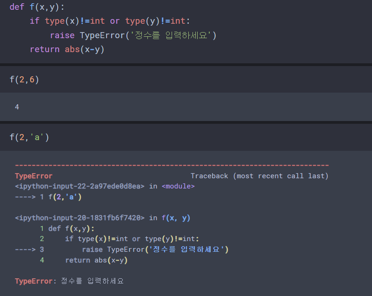
Task: Click the raise TypeError line in first code cell
Action: (133, 35)
